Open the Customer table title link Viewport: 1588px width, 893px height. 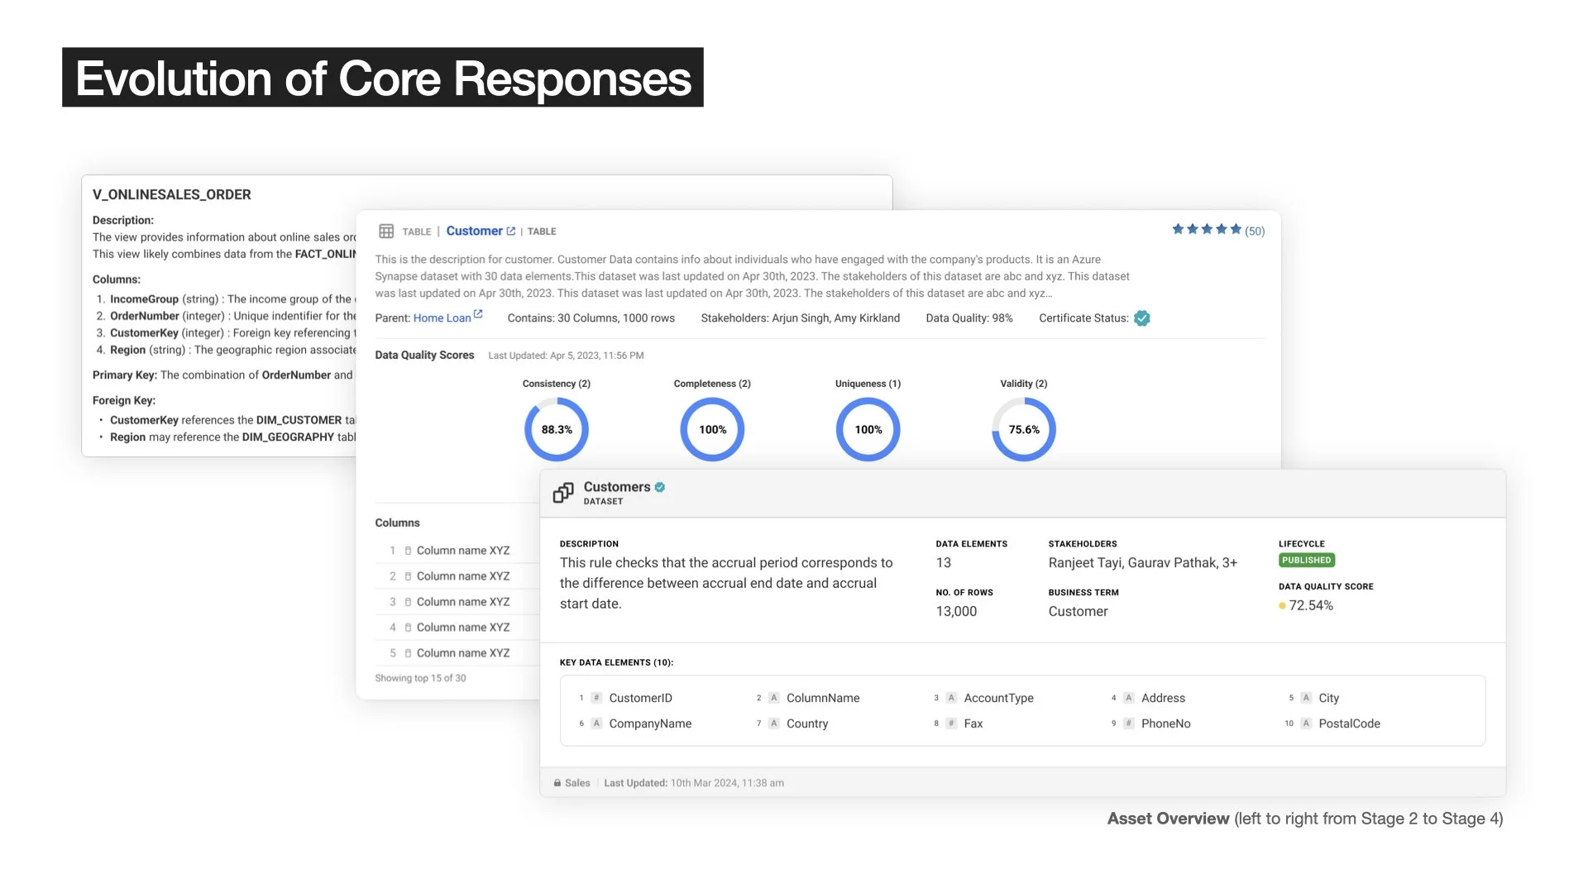(x=474, y=232)
